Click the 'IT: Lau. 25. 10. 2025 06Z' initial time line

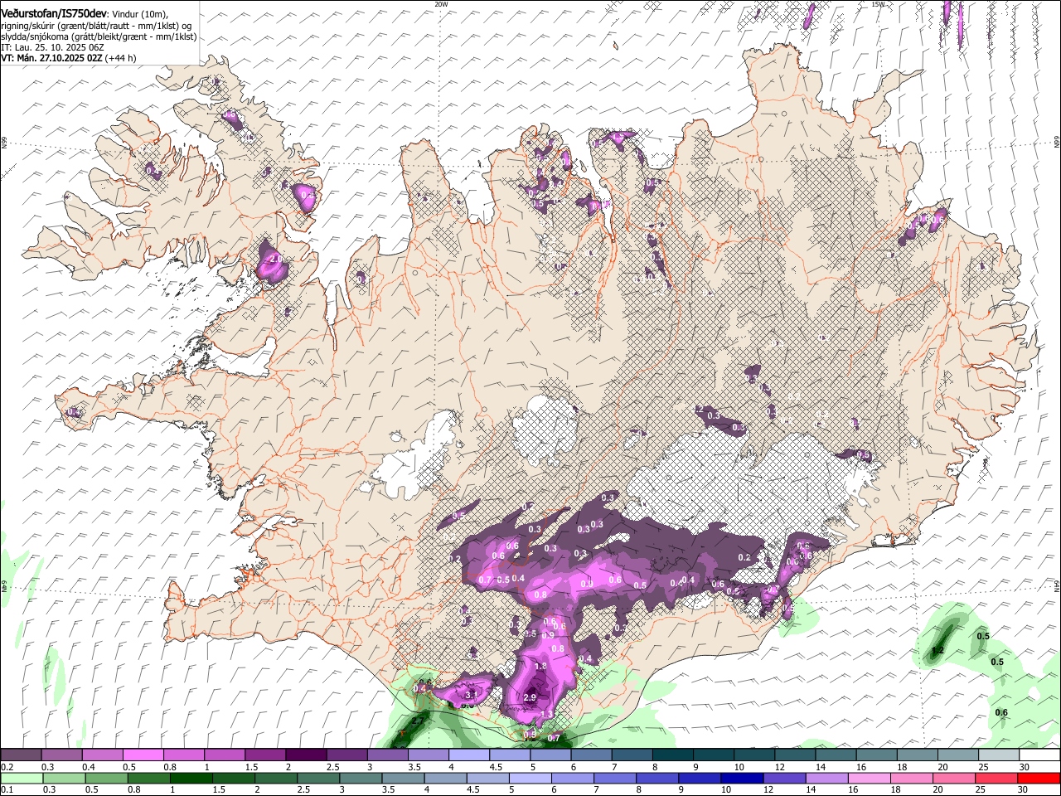[x=52, y=47]
